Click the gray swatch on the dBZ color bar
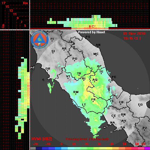Image resolution: width=150 pixels, height=150 pixels. coord(33,148)
